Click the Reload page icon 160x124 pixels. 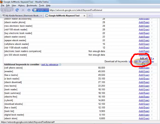(x=17, y=10)
